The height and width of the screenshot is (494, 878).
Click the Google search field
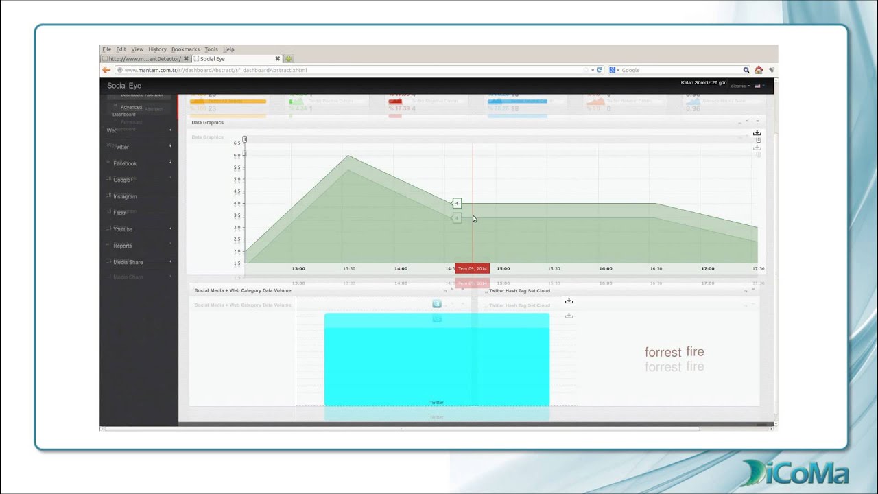pyautogui.click(x=679, y=70)
